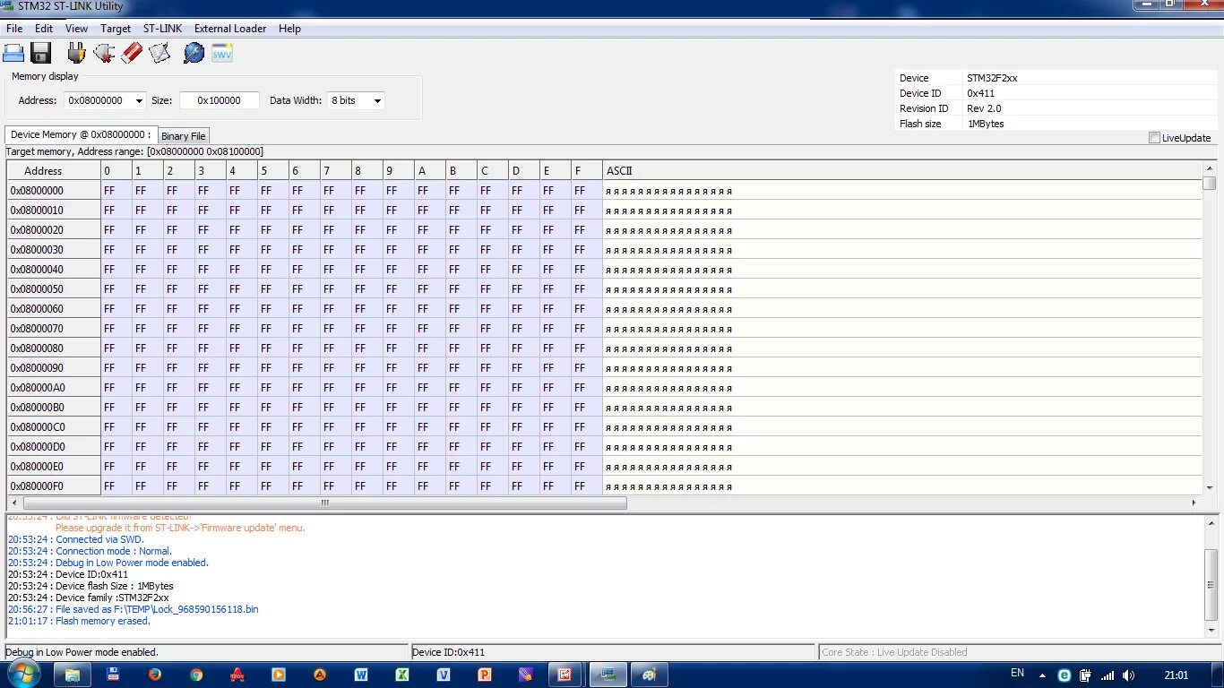Click the volume speaker tray icon

[x=1128, y=675]
